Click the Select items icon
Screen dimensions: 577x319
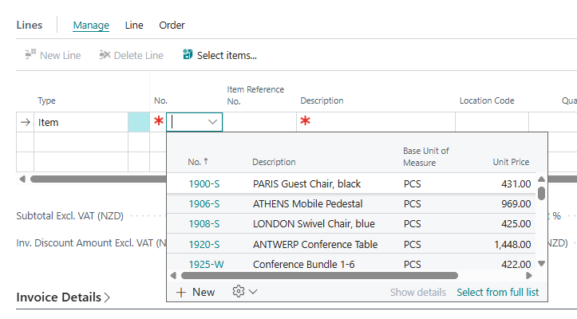pos(188,54)
